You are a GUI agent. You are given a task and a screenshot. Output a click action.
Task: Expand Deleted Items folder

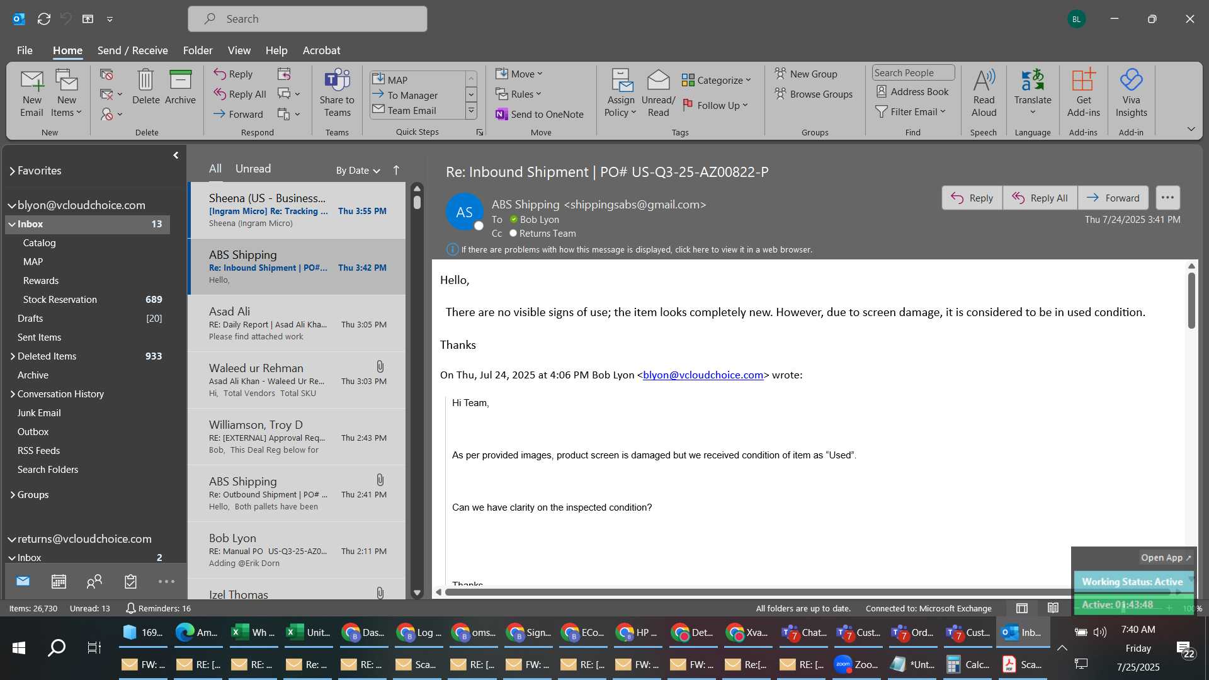point(12,356)
